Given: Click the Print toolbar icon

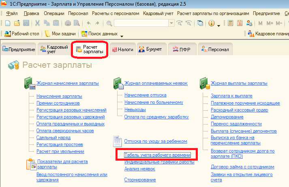Looking at the screenshot, I should 68,23.
